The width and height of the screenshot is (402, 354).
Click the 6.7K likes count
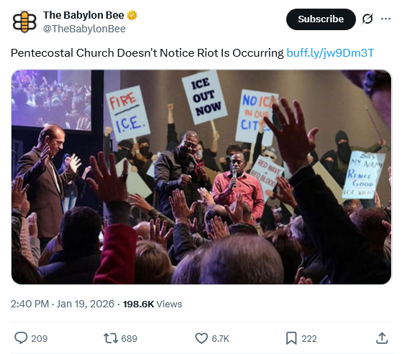220,339
